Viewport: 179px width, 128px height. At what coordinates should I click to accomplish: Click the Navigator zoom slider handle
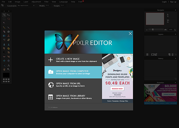coord(153,30)
